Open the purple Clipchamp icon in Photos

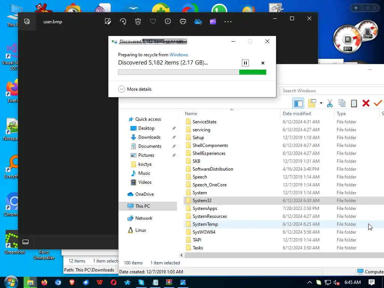coord(213,21)
